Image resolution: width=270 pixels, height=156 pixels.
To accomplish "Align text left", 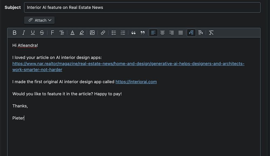I will 153,33.
